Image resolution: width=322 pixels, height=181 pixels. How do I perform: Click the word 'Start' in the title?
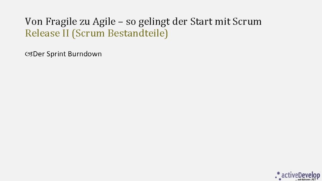201,21
